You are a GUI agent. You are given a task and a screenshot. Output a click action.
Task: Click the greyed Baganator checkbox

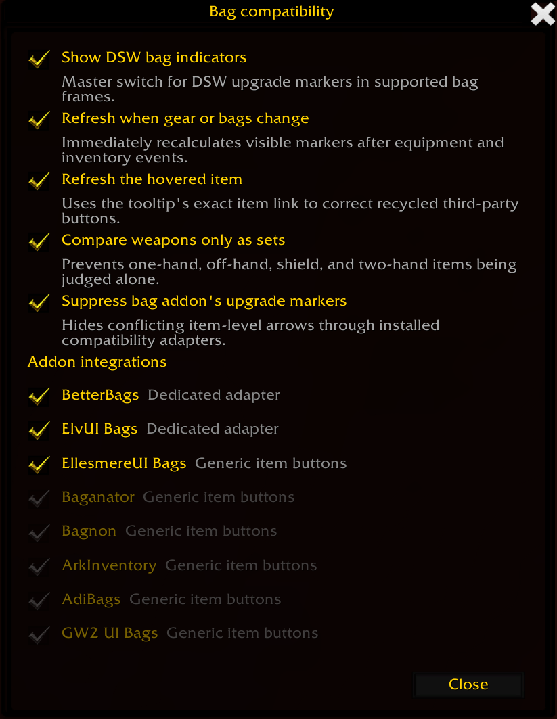(39, 498)
